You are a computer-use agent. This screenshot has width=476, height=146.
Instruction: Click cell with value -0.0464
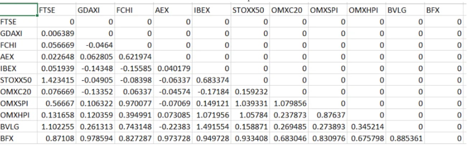pos(95,45)
